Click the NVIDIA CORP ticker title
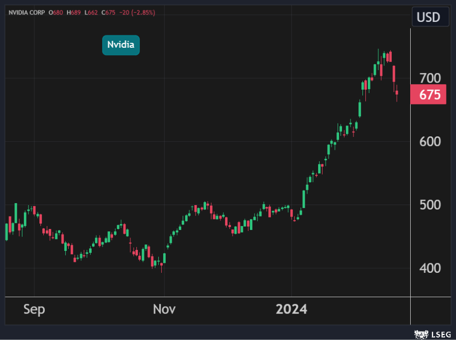Image resolution: width=456 pixels, height=340 pixels. [25, 12]
